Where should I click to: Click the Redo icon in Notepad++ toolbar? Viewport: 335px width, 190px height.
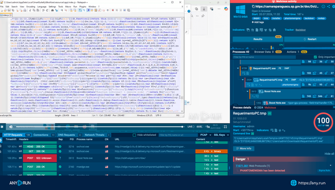47,10
